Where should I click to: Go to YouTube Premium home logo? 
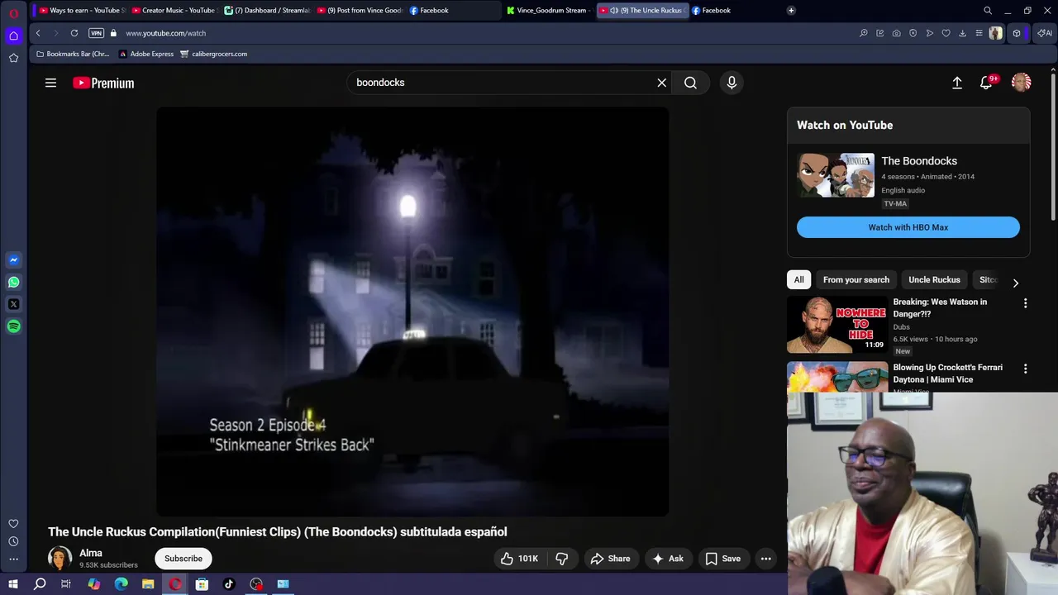pos(103,83)
